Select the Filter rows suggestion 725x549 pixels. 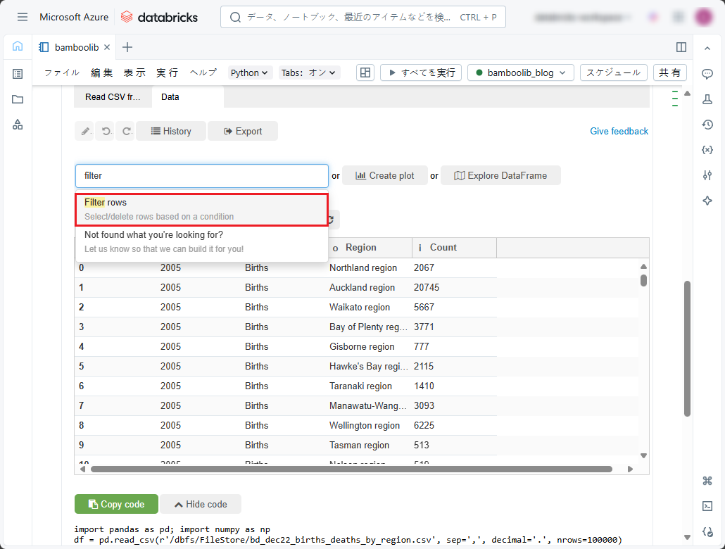click(201, 209)
